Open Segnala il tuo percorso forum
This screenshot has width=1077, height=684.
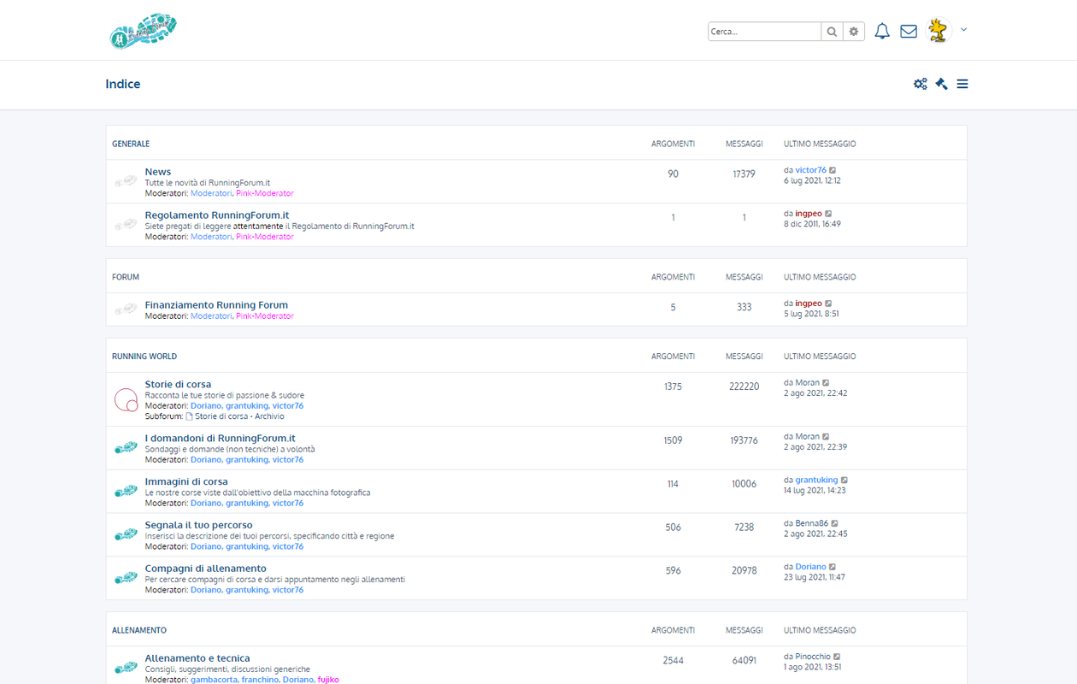(199, 525)
